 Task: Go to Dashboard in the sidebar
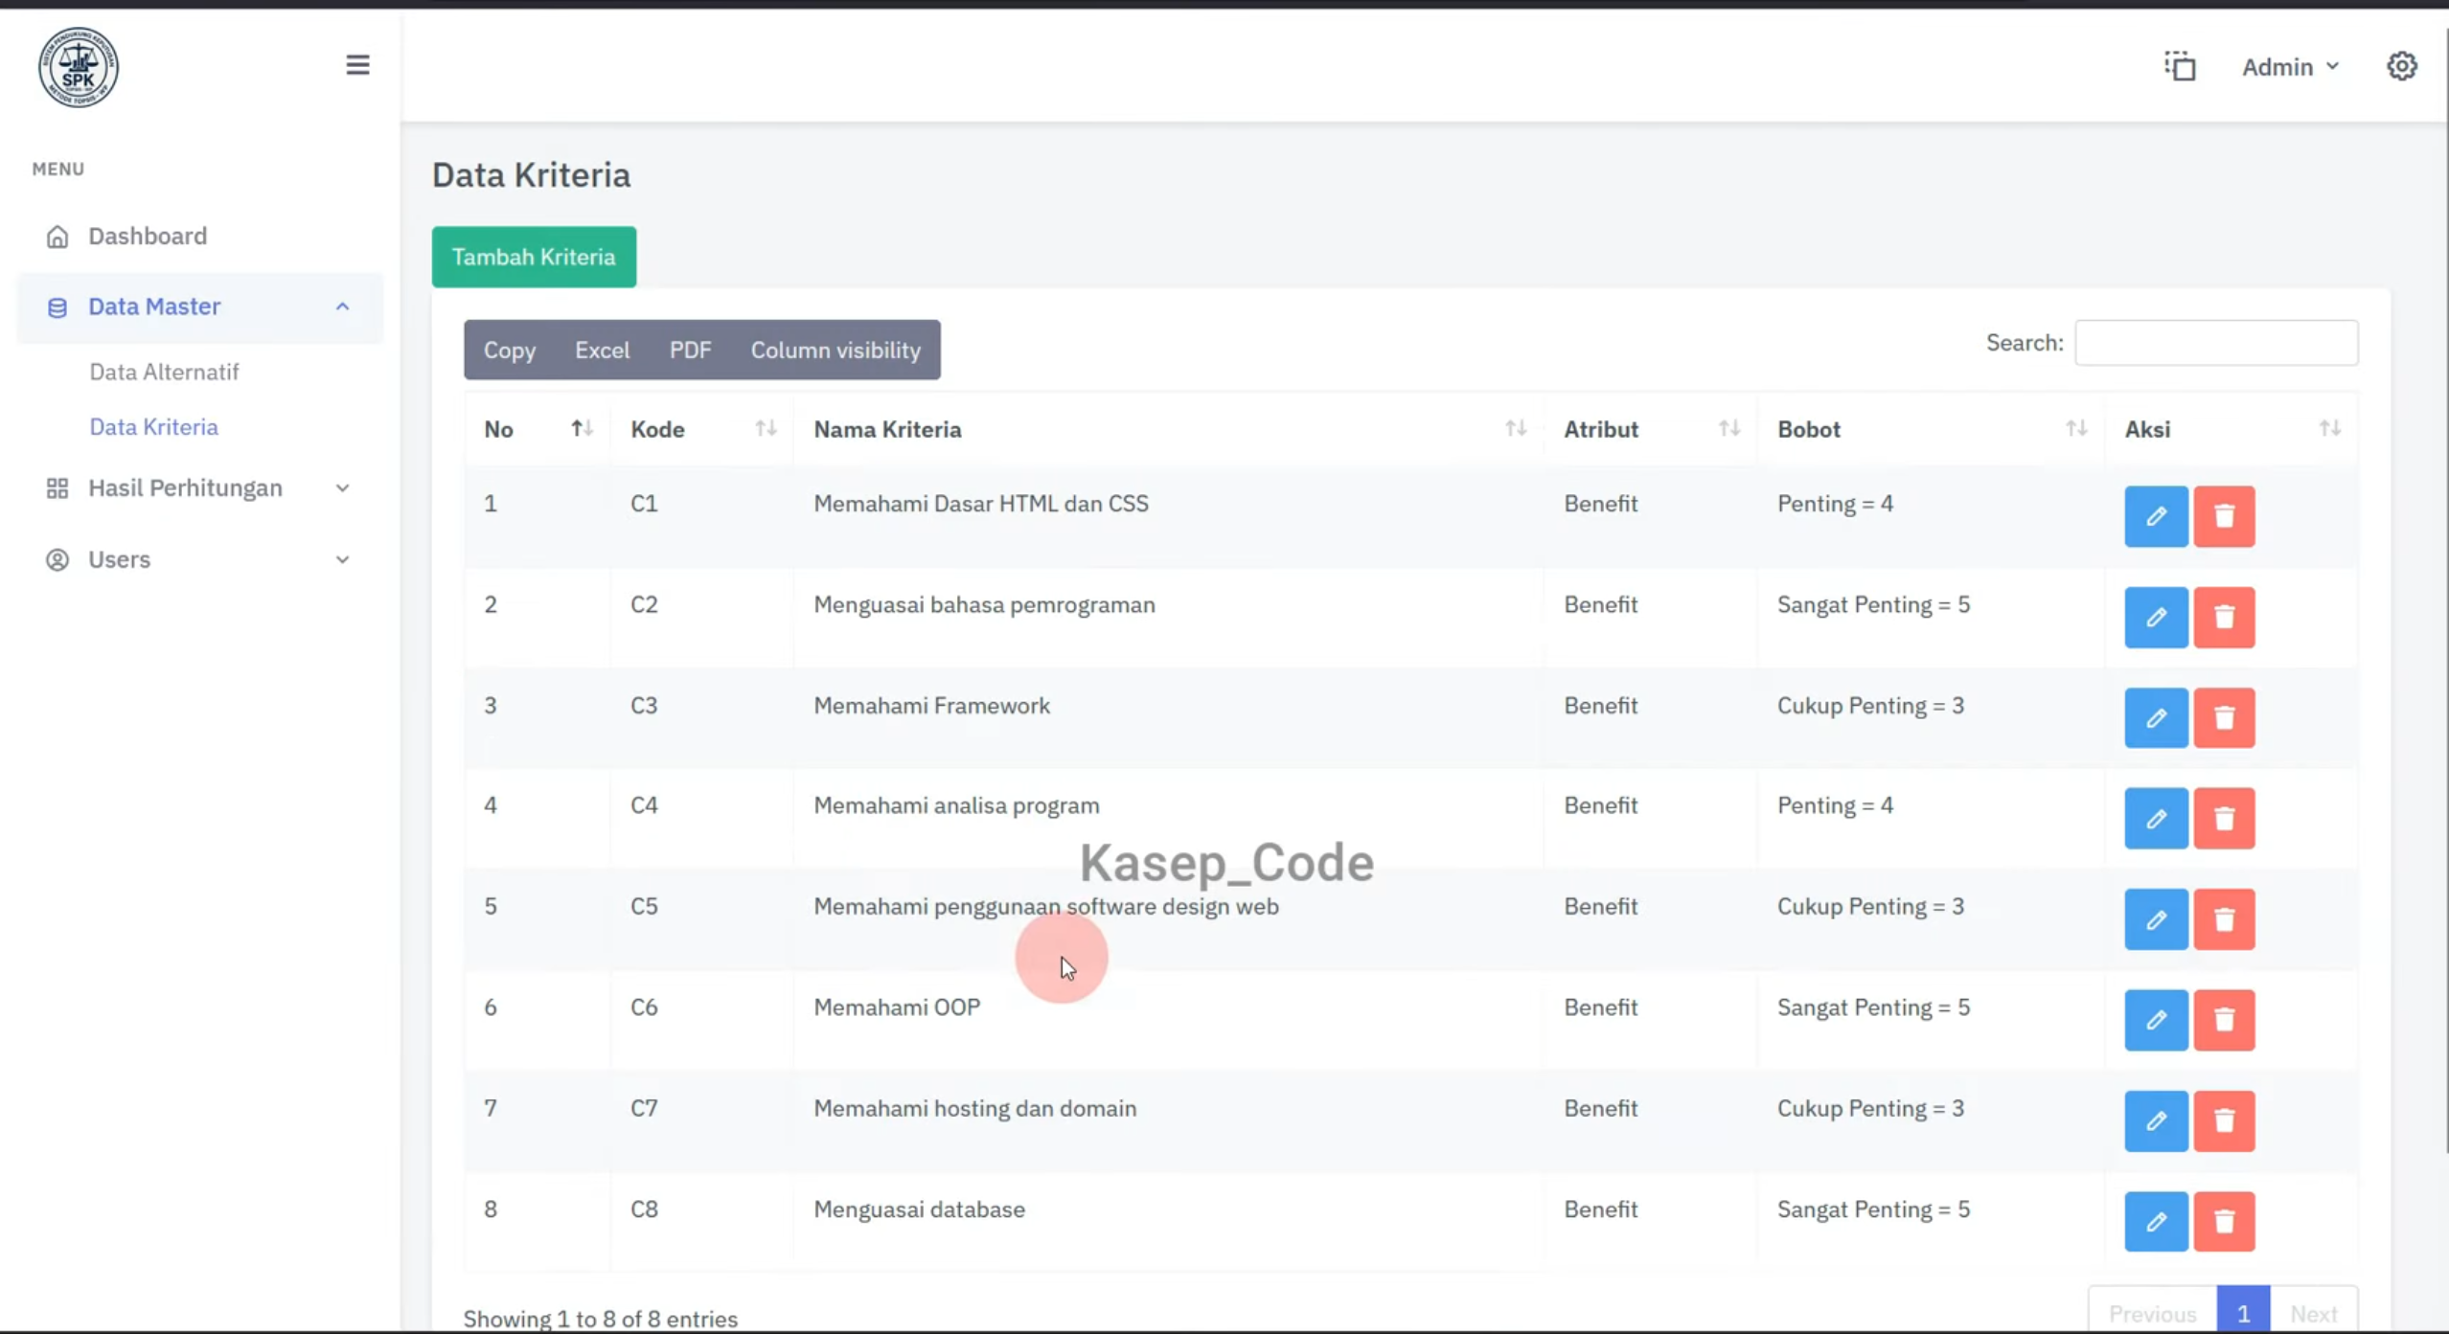point(147,237)
